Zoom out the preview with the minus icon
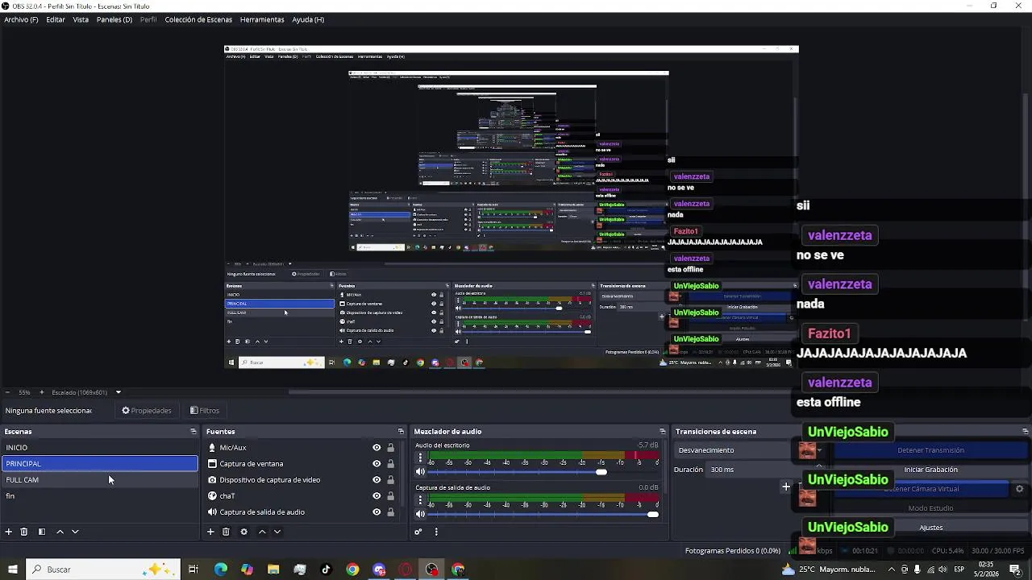The image size is (1032, 580). 7,392
